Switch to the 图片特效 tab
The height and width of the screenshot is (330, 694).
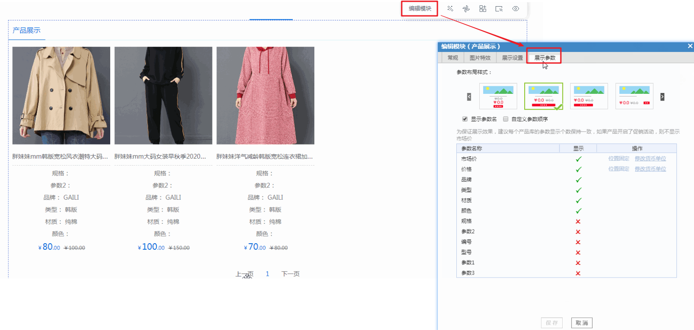point(480,58)
